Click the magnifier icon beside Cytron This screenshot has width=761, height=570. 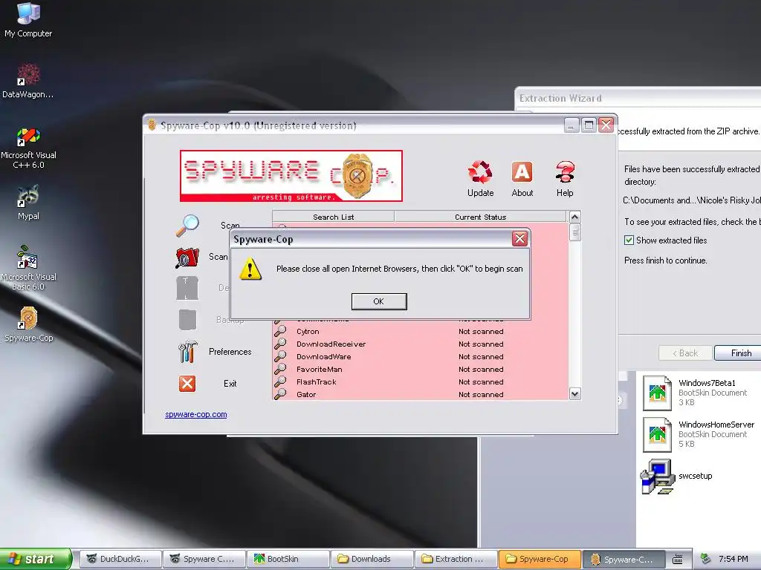[280, 331]
